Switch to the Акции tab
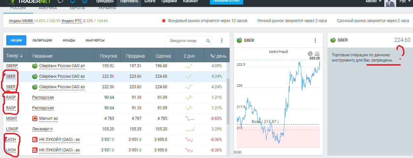This screenshot has width=413, height=158. [16, 40]
